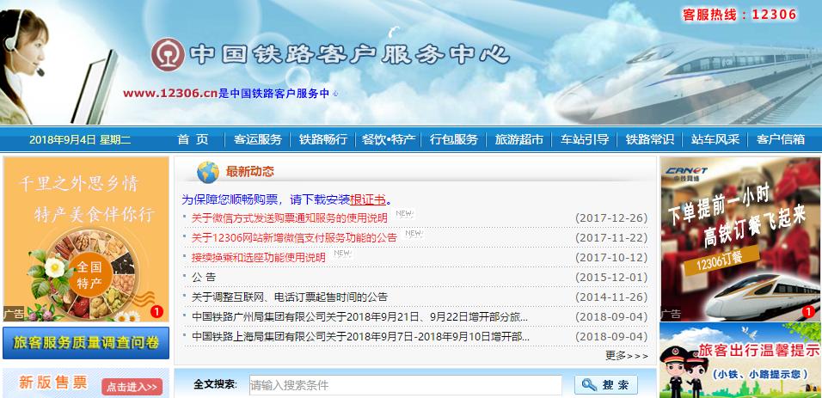
Task: Click the date (2017-10-12)
Action: click(x=611, y=258)
